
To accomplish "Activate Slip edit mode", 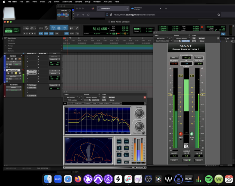I will click(9, 32).
